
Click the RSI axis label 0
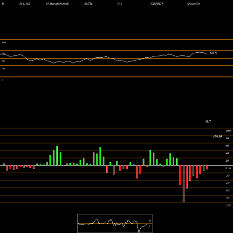[x=2, y=80]
